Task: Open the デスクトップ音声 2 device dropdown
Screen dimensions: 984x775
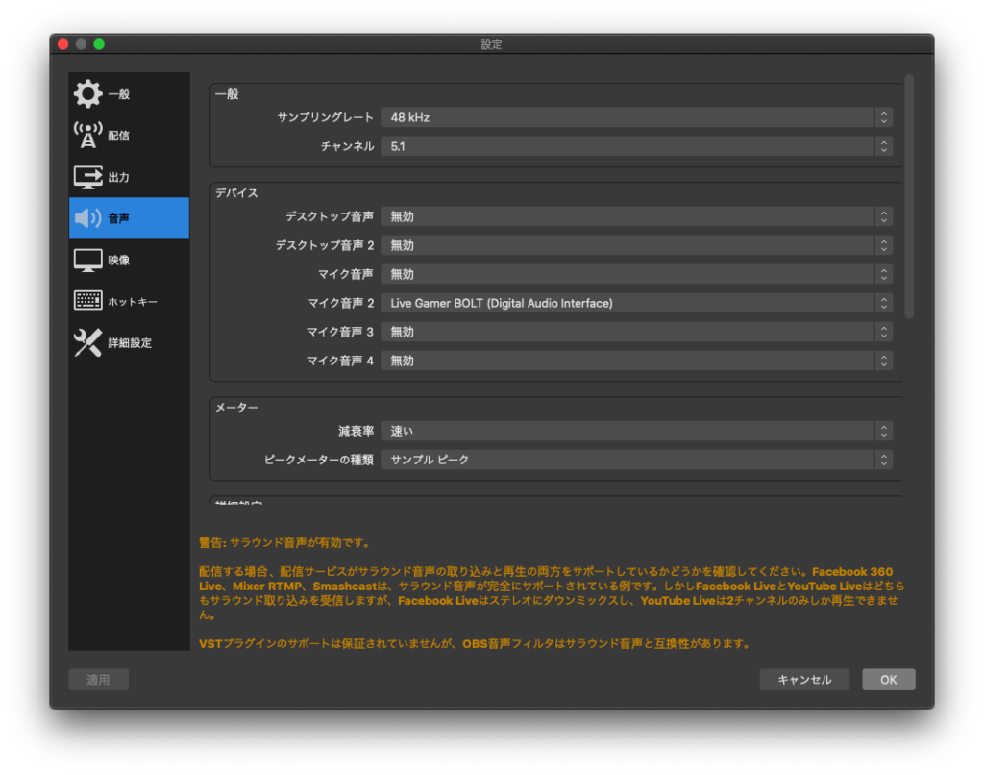Action: click(637, 245)
